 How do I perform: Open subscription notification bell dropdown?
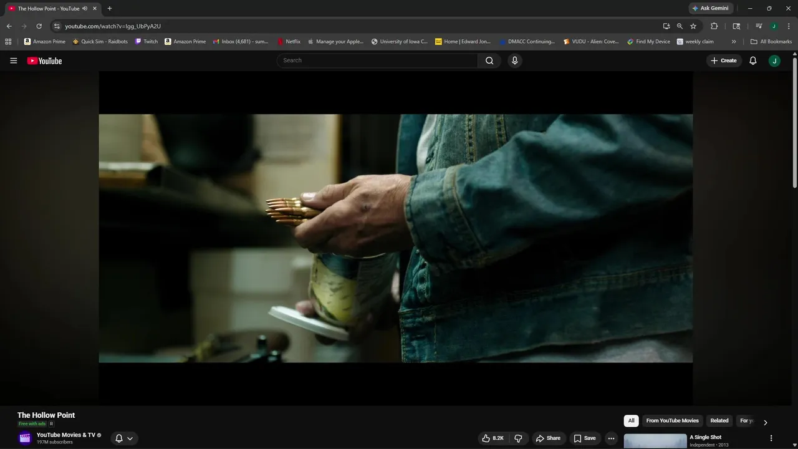tap(124, 438)
